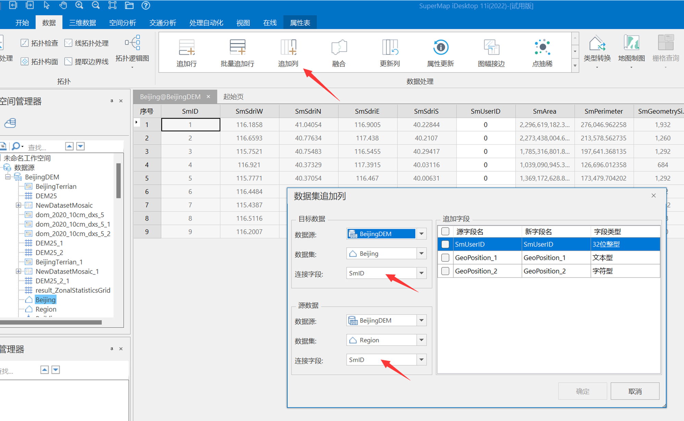Click the 拓扑逻辑图 icon
This screenshot has height=421, width=684.
pos(132,43)
